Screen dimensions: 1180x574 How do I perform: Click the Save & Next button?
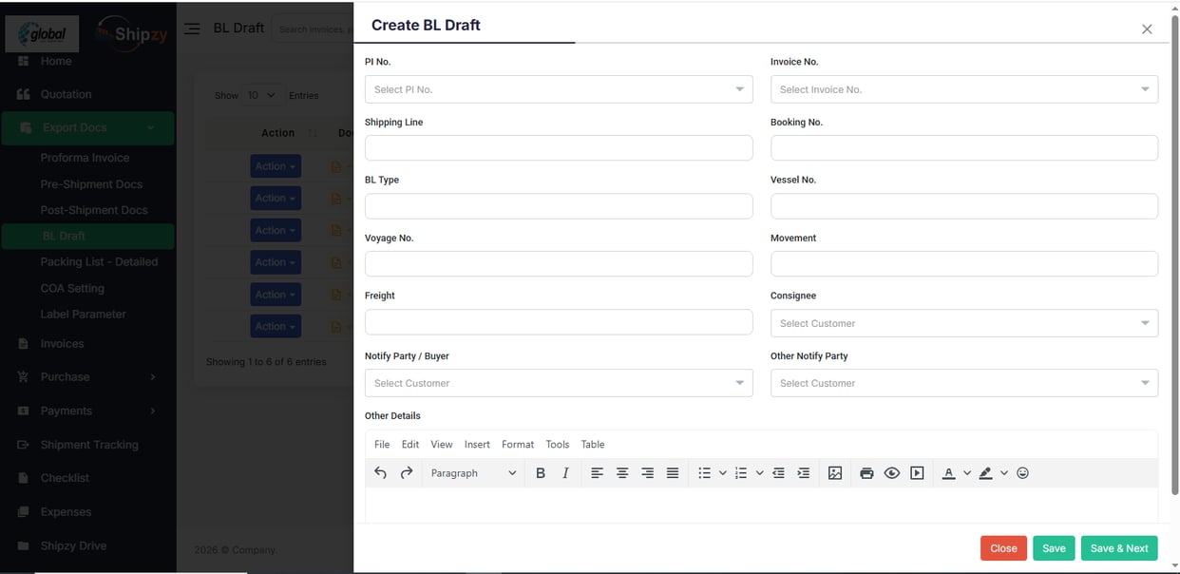pyautogui.click(x=1119, y=547)
